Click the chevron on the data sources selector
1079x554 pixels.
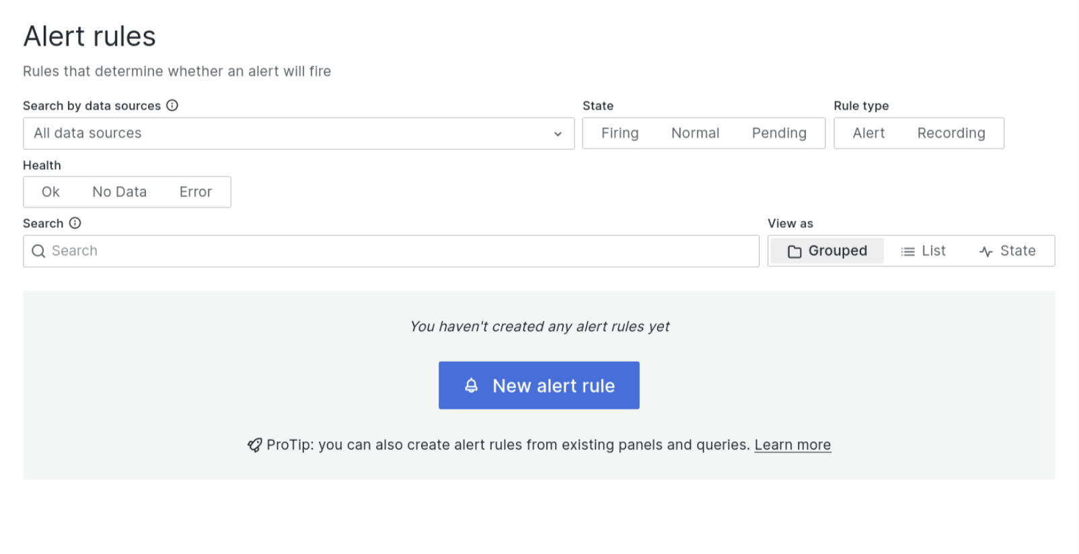tap(558, 133)
